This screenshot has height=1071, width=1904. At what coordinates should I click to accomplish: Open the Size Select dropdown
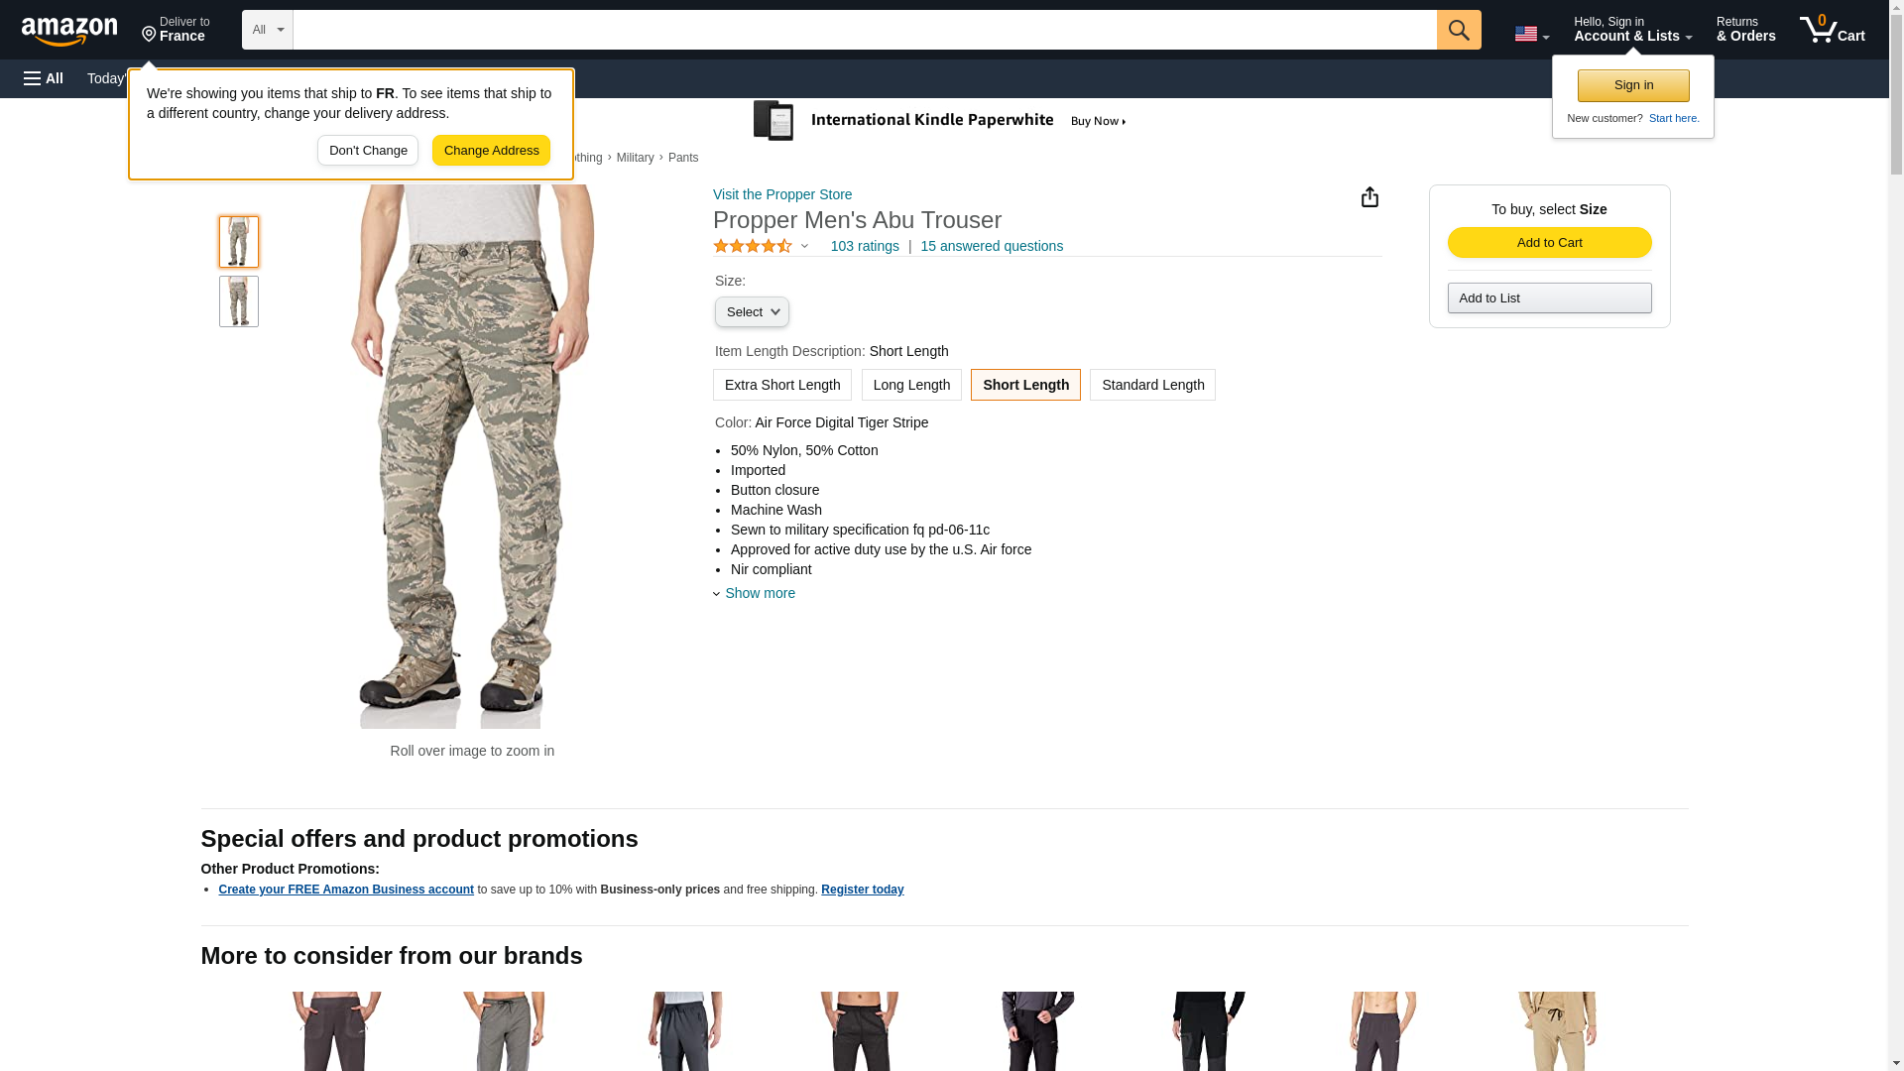click(x=752, y=312)
